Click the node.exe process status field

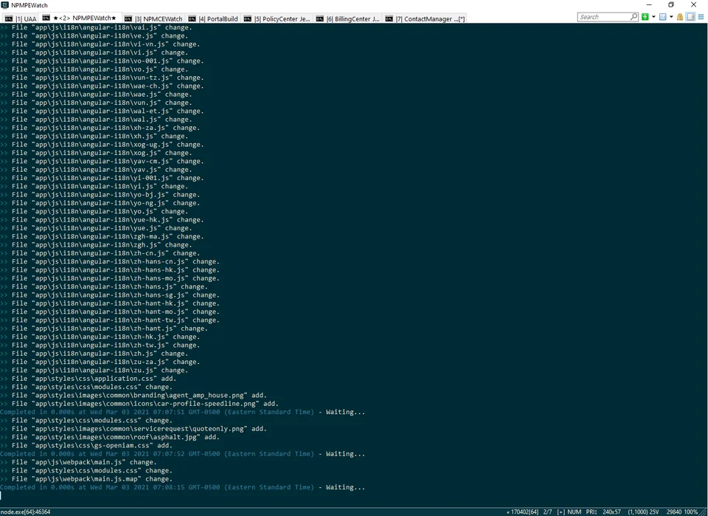coord(26,512)
